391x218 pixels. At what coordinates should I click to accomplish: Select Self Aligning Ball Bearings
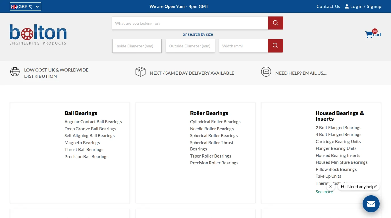pyautogui.click(x=90, y=135)
